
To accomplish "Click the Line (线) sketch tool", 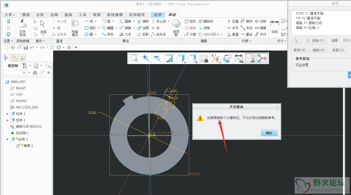I will (89, 21).
